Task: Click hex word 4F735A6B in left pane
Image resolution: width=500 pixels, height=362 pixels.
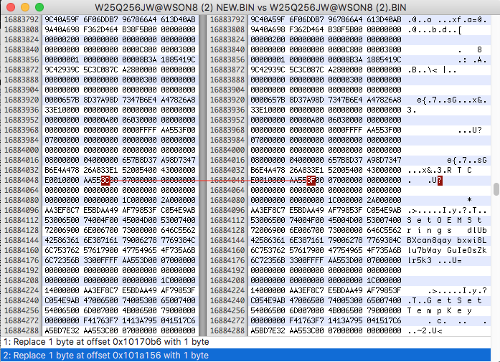Action: click(x=178, y=250)
